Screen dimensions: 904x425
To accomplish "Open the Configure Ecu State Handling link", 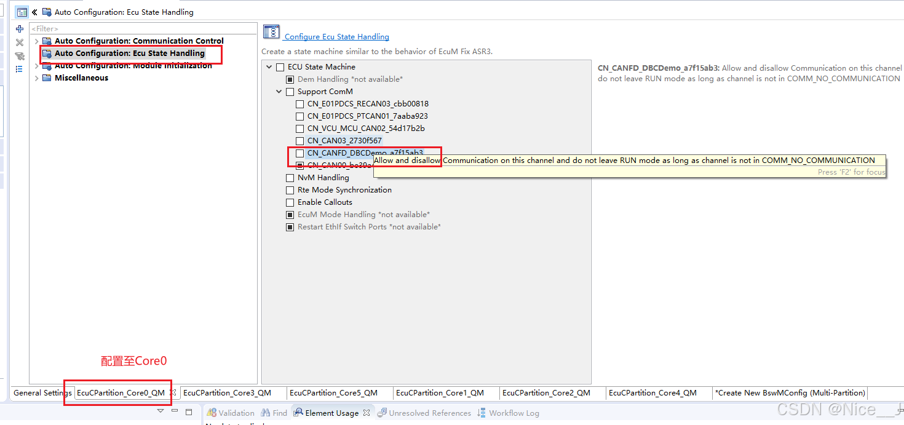I will coord(336,37).
